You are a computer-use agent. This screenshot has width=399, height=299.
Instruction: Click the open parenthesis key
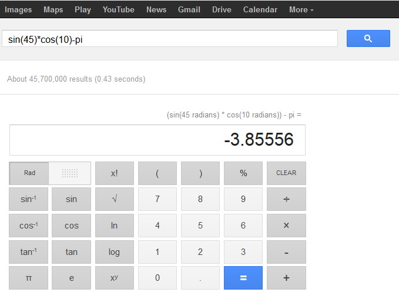tap(157, 173)
